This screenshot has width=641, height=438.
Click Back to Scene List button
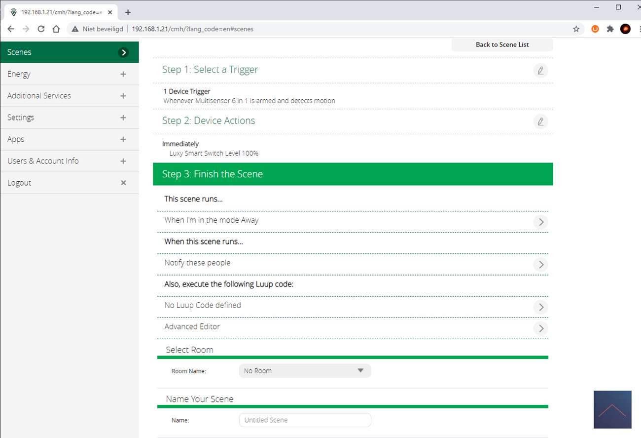point(502,44)
